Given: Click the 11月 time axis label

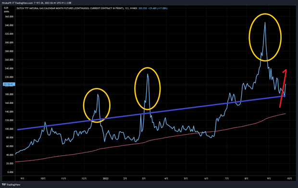Looking at the screenshot, I should tap(63, 178).
